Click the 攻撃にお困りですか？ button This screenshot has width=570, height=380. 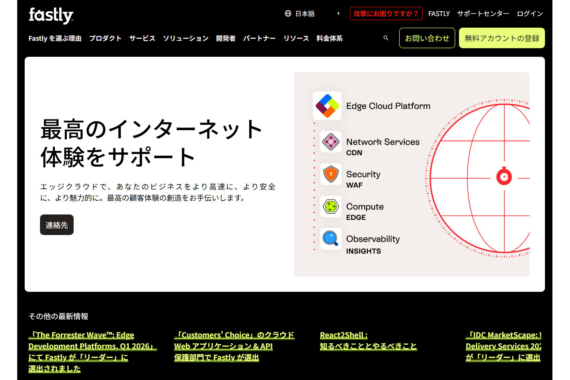tap(386, 13)
